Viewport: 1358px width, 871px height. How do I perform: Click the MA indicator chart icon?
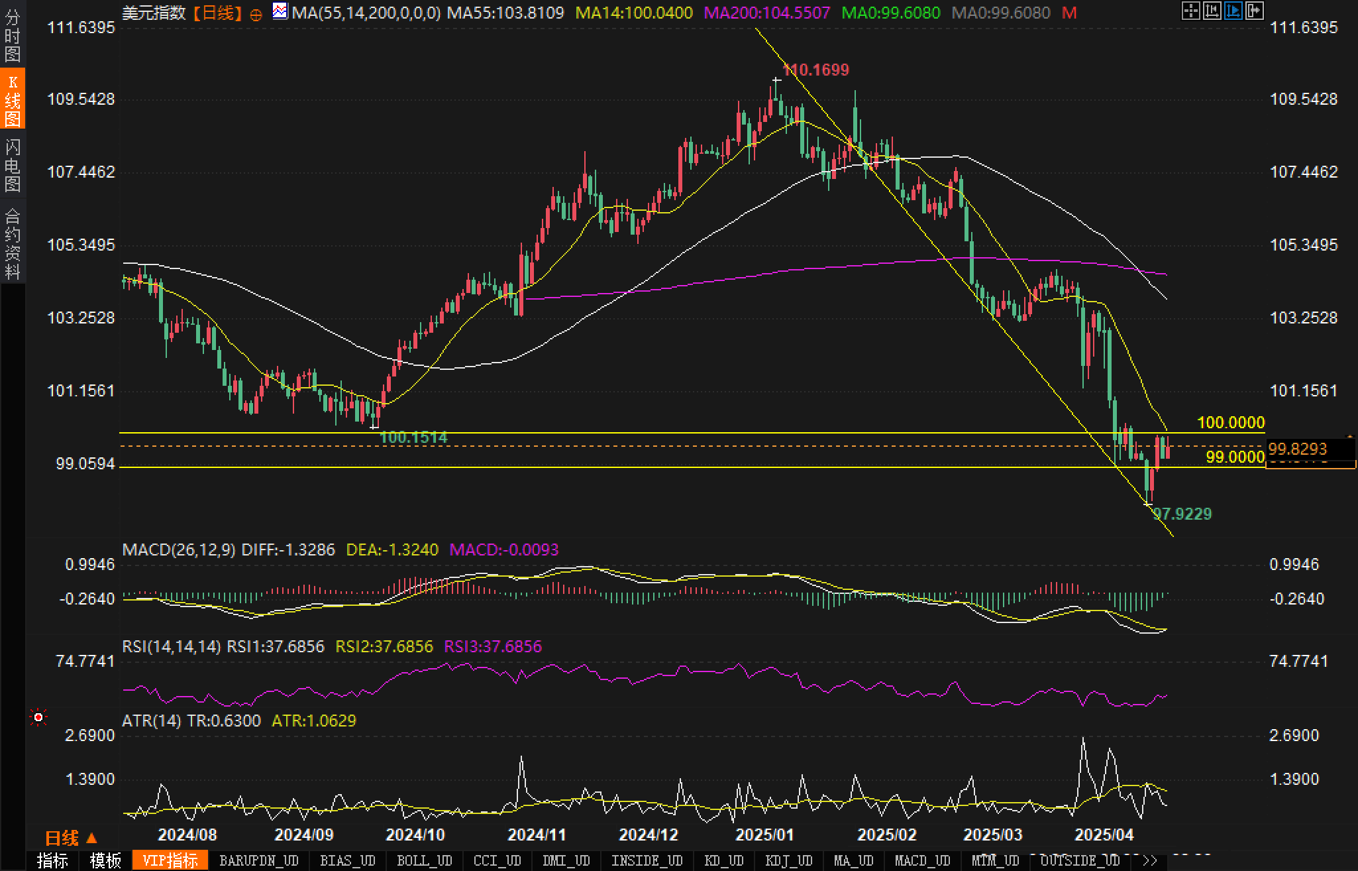(x=280, y=11)
